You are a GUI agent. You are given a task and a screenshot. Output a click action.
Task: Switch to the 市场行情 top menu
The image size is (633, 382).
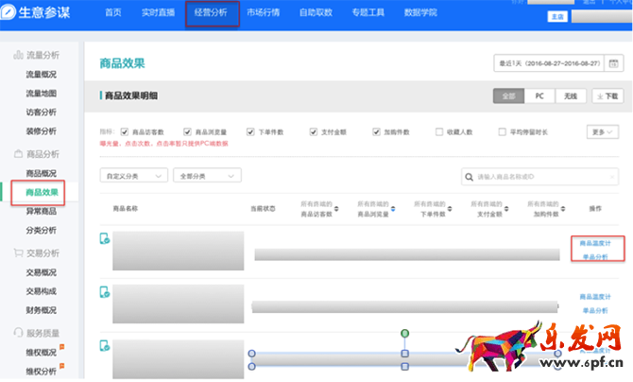pos(268,12)
